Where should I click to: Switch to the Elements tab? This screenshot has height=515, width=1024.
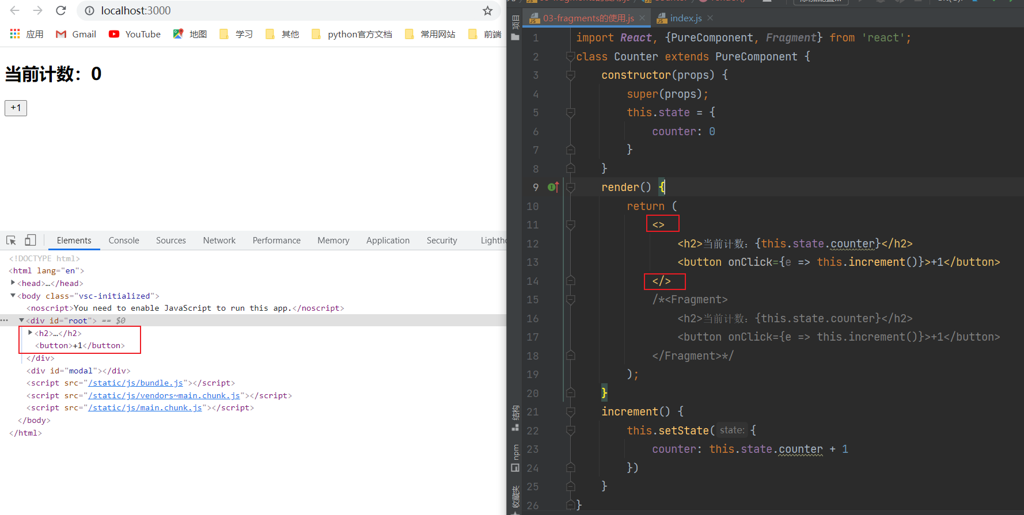pos(74,241)
